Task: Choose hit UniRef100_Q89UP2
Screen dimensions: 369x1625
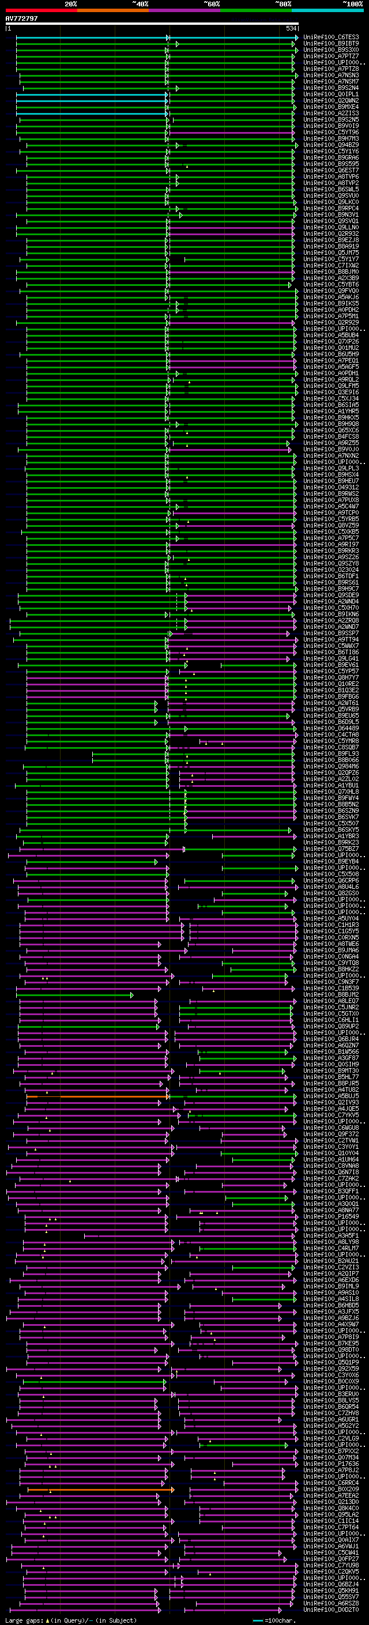Action: pyautogui.click(x=330, y=1026)
